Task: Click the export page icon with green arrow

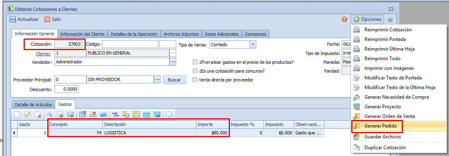Action: coord(60,114)
